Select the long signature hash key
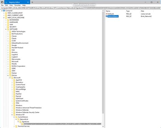This screenshot has height=128, width=161. [62, 124]
